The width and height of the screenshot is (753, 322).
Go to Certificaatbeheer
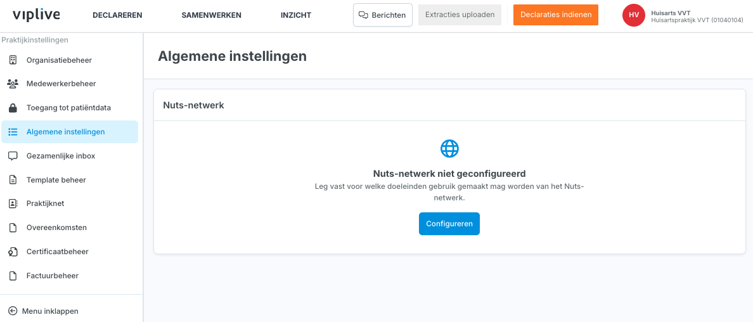70,252
